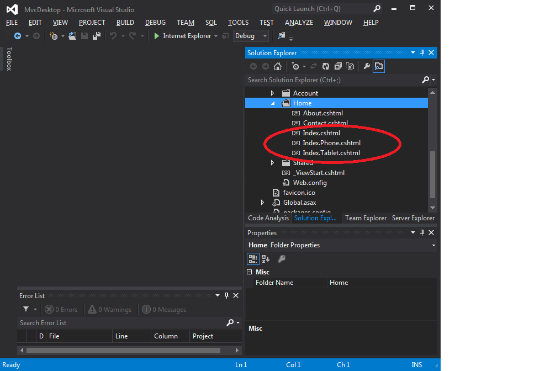The image size is (545, 371).
Task: Click the Save All toolbar icon
Action: pyautogui.click(x=96, y=36)
